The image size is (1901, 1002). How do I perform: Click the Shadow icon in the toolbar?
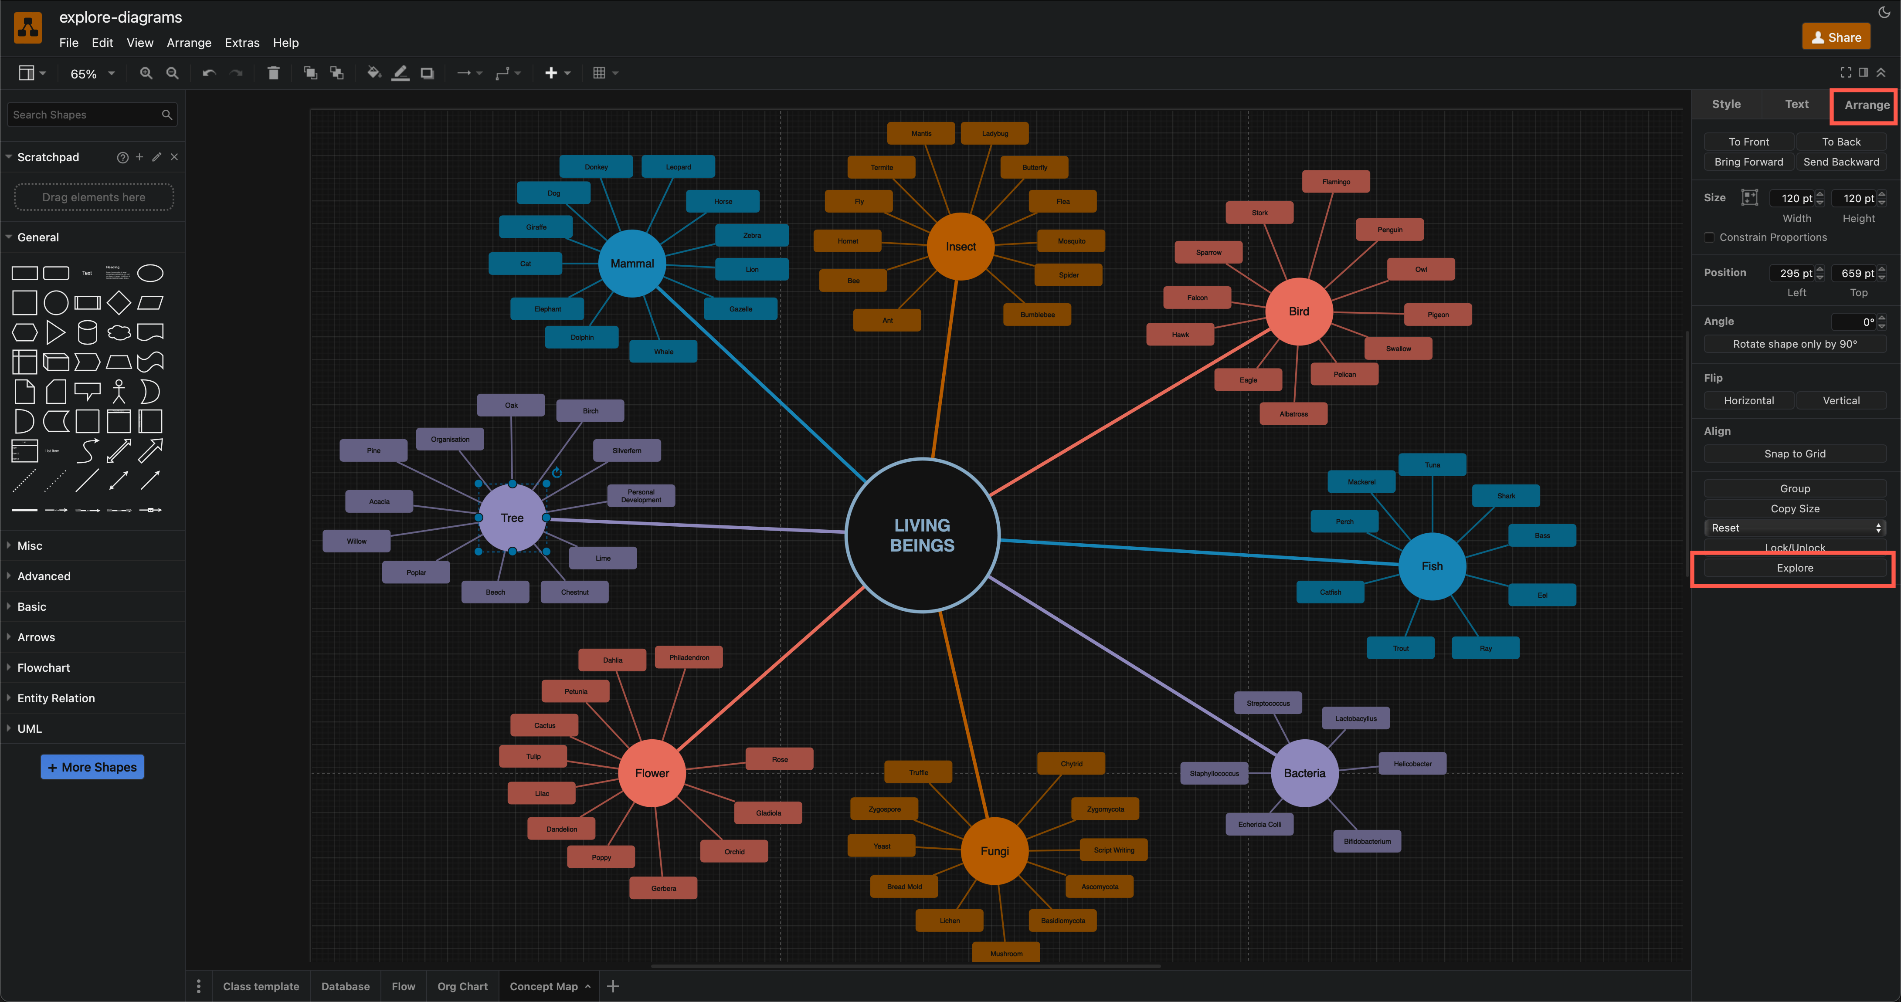click(x=427, y=72)
